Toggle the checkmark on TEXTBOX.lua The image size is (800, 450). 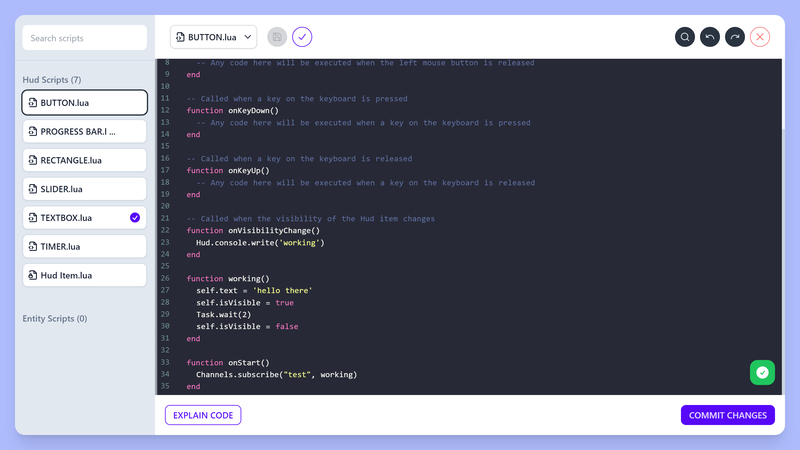point(135,217)
